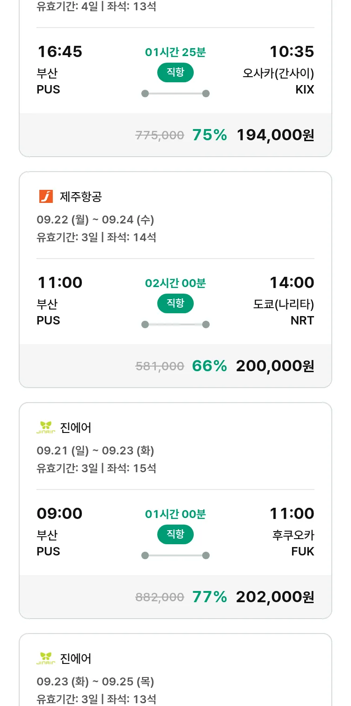
Task: Click the Jeju Air orange logo icon
Action: tap(46, 196)
